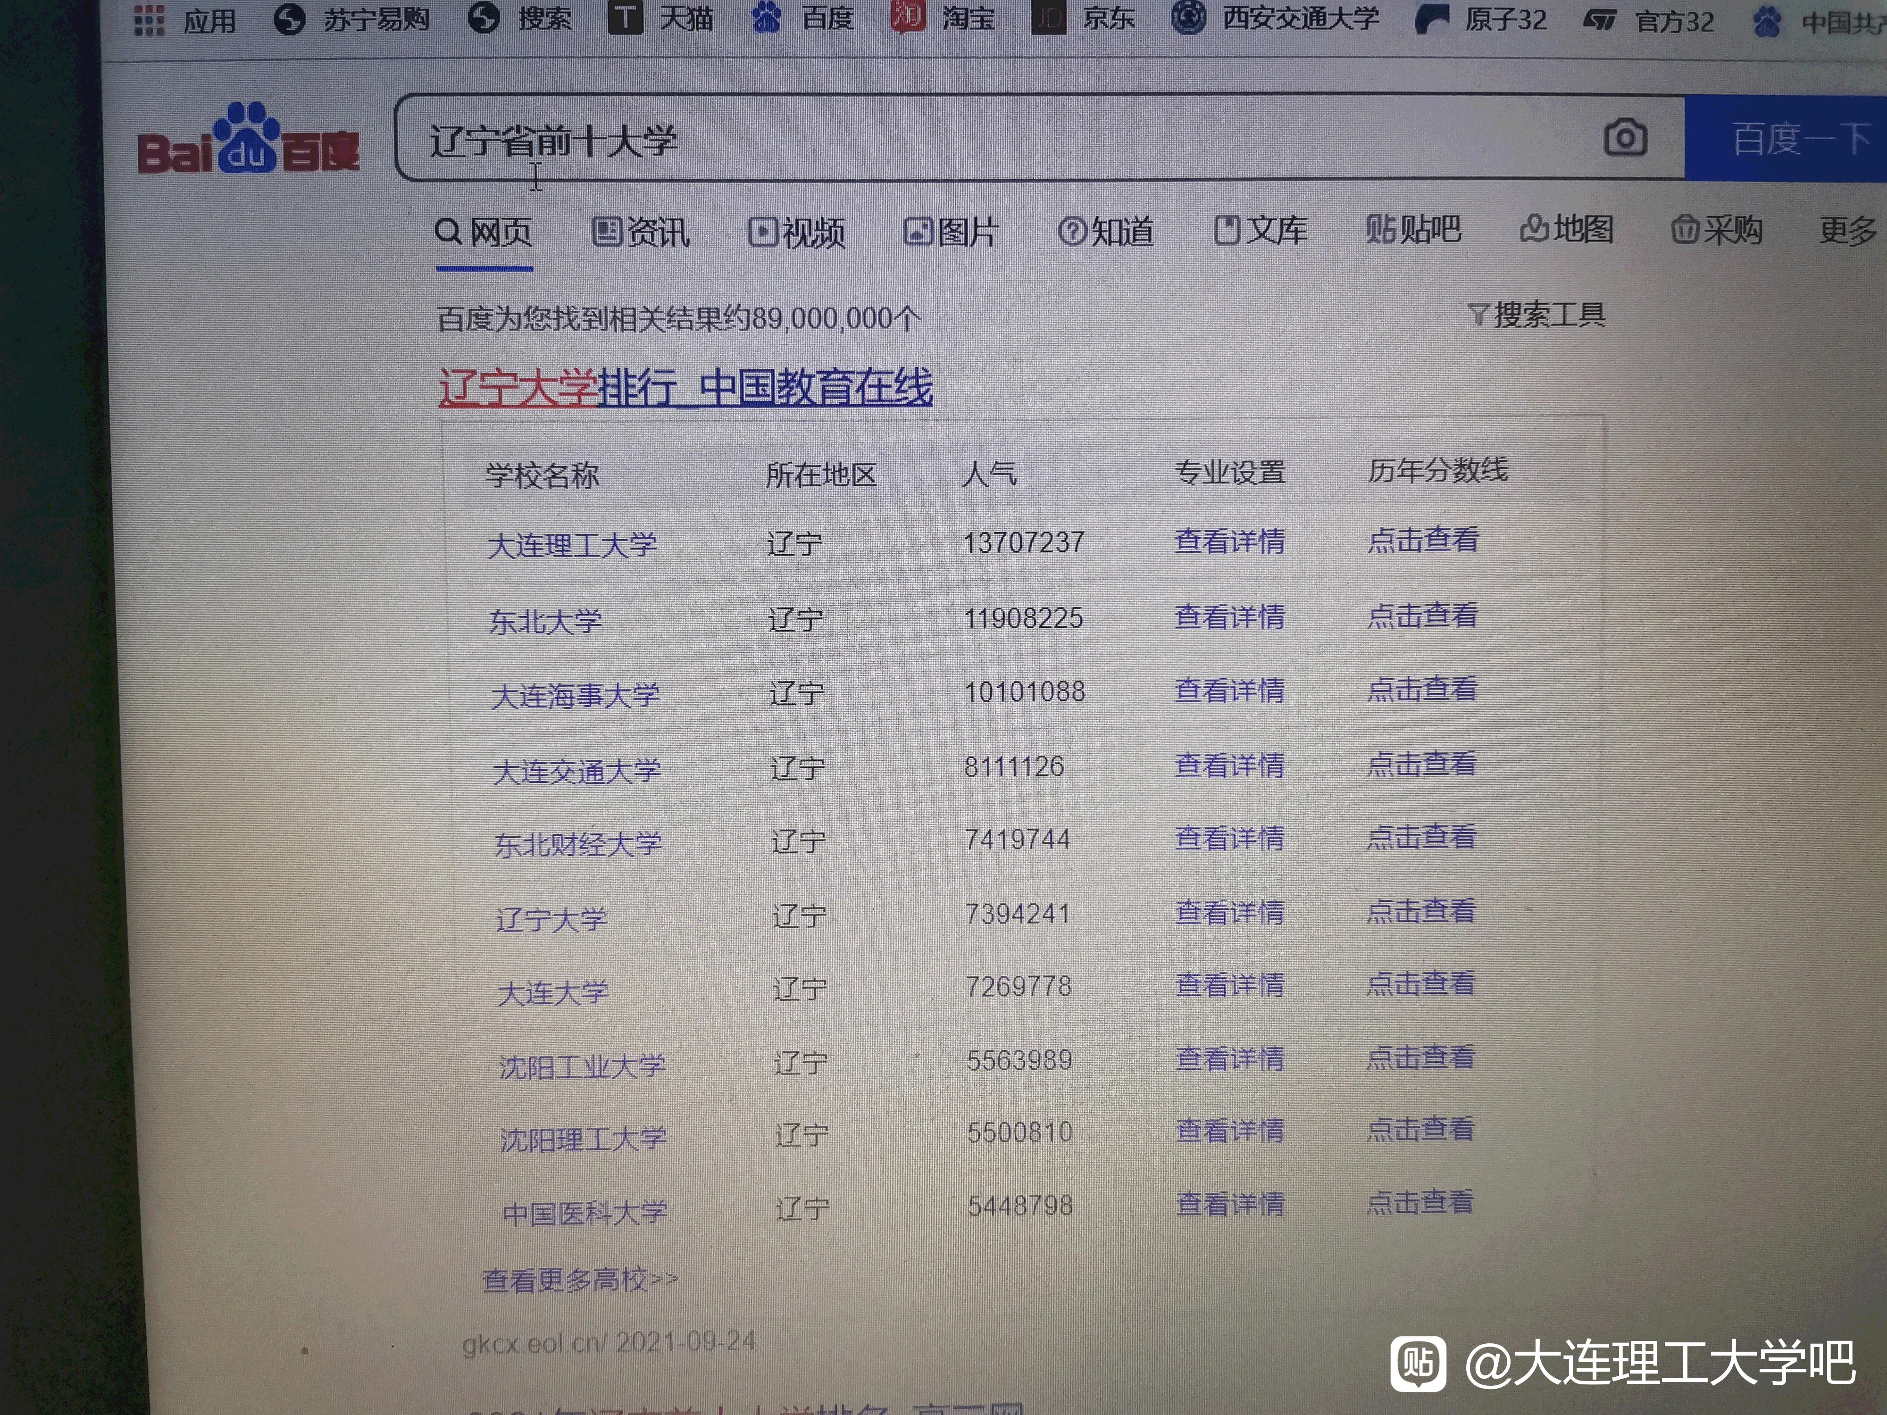Viewport: 1887px width, 1415px height.
Task: Click the 历年分数线 column header
Action: (x=1438, y=470)
